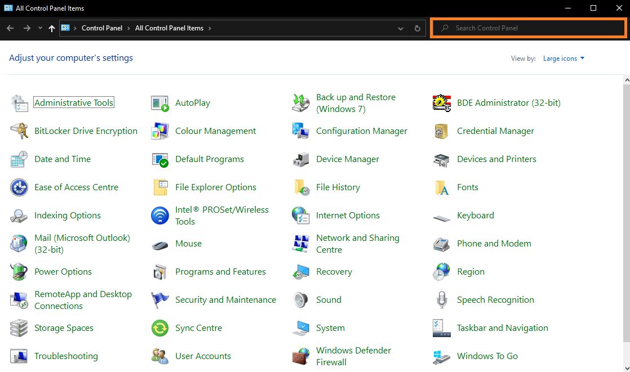This screenshot has width=630, height=372.
Task: Click the Programs and Features link
Action: click(220, 272)
